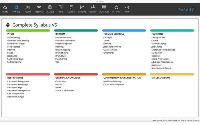Open Jazz Chord Symbols topic
Screen dimensions: 200x125
point(112,47)
